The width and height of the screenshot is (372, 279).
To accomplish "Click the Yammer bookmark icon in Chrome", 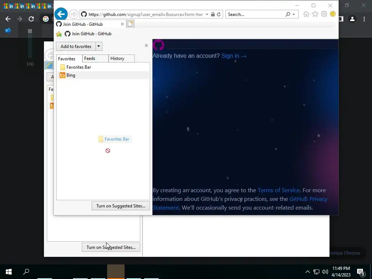I will pyautogui.click(x=8, y=31).
